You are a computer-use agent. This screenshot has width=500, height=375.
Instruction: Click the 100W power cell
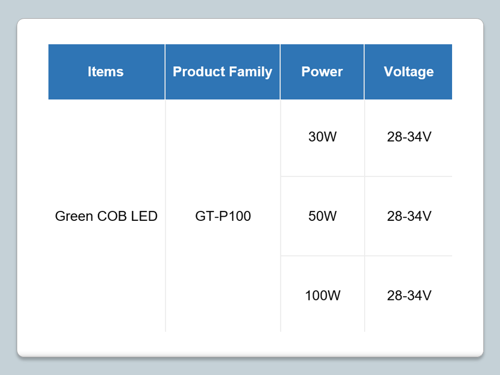click(x=322, y=295)
